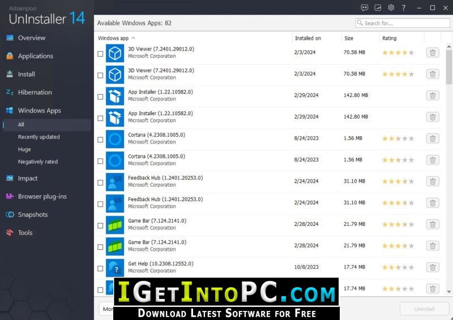Open Negatively rated apps list

coord(38,162)
